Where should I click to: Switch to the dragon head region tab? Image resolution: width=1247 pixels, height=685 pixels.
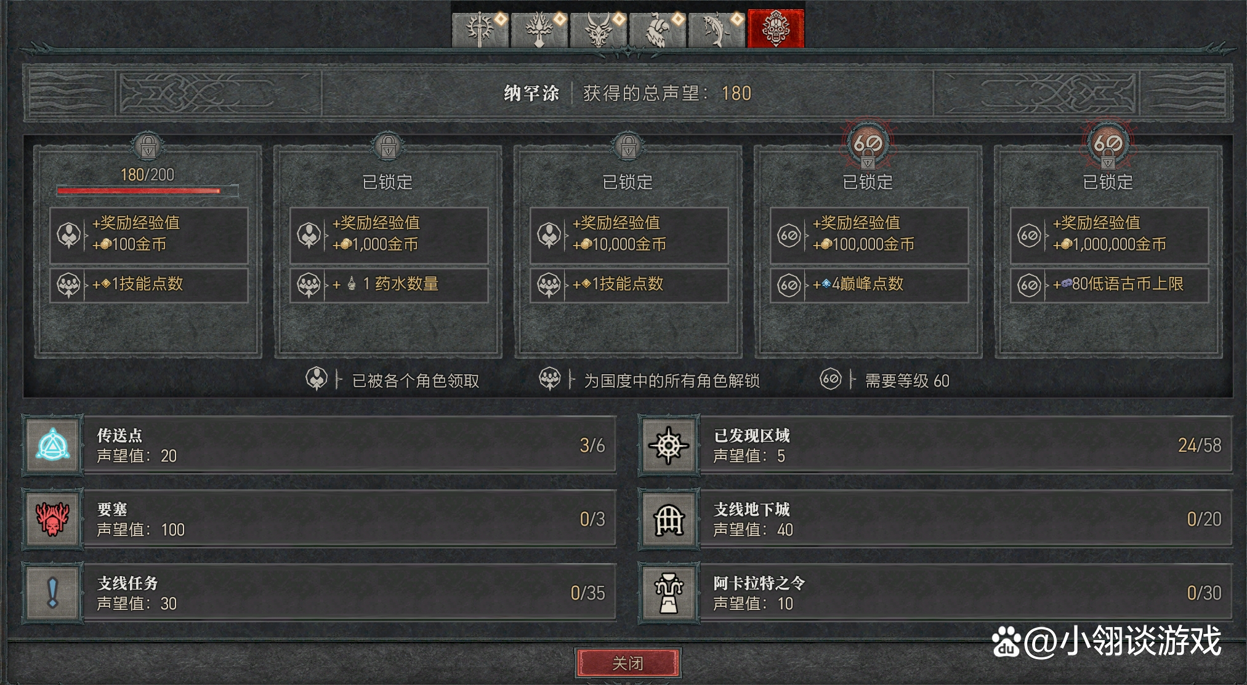[x=599, y=29]
